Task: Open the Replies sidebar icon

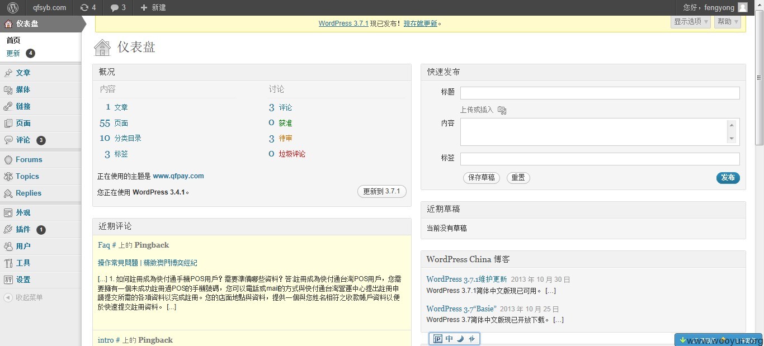Action: coord(8,193)
